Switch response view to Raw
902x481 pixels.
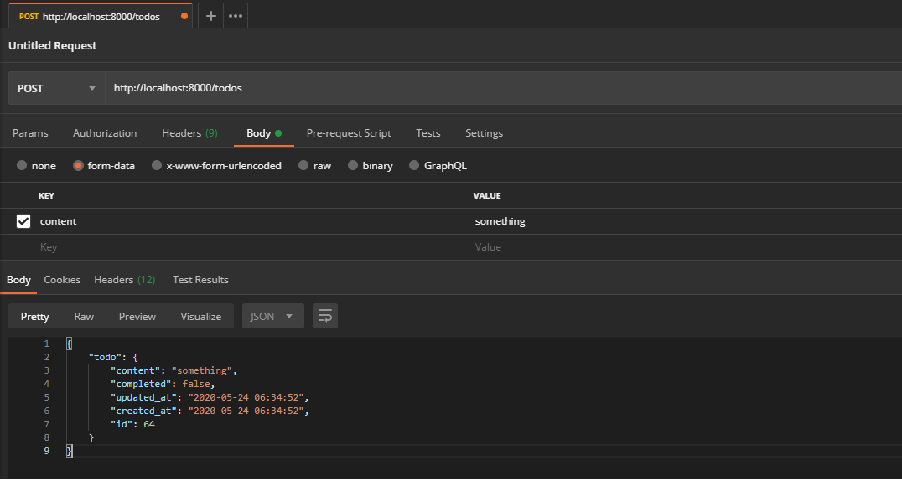point(84,316)
